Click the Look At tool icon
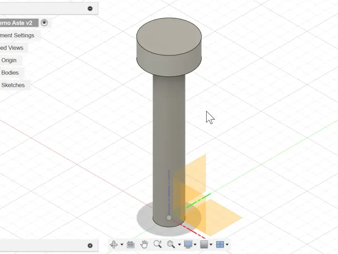This screenshot has width=338, height=254. click(131, 244)
